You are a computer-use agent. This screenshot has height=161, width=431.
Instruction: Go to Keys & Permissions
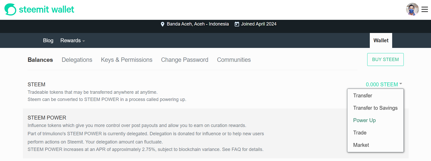point(127,60)
